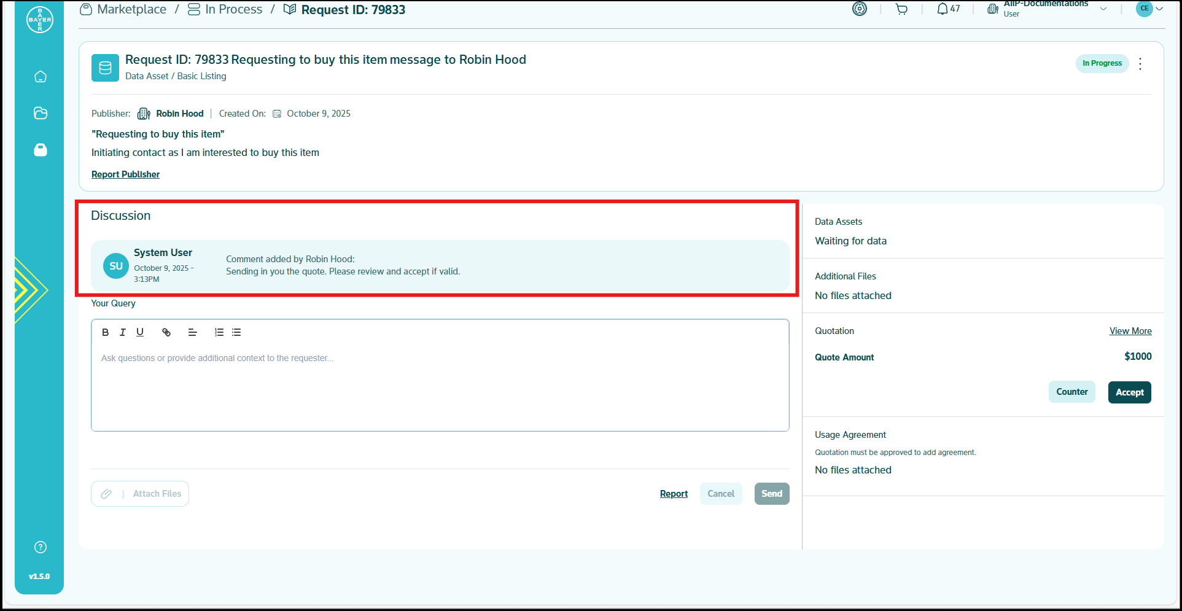Navigate to In Process breadcrumb

pos(233,10)
